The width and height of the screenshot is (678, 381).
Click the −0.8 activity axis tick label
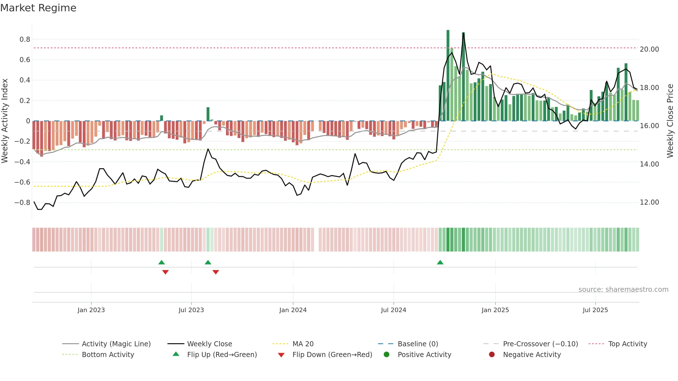pyautogui.click(x=22, y=203)
